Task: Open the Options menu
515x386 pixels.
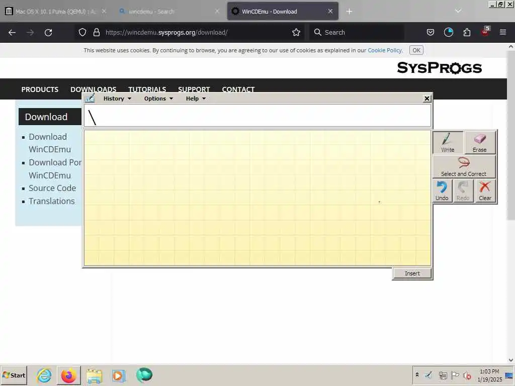Action: (158, 99)
